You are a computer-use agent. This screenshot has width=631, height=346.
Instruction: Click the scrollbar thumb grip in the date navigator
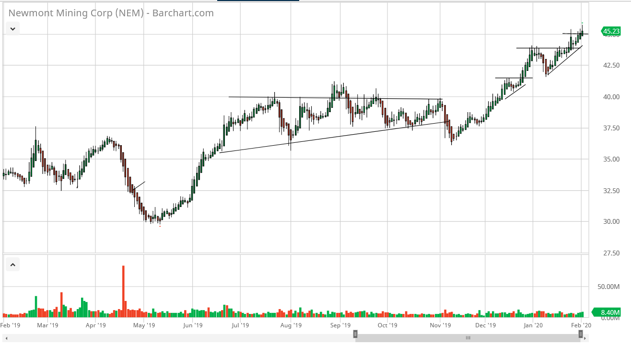click(468, 337)
